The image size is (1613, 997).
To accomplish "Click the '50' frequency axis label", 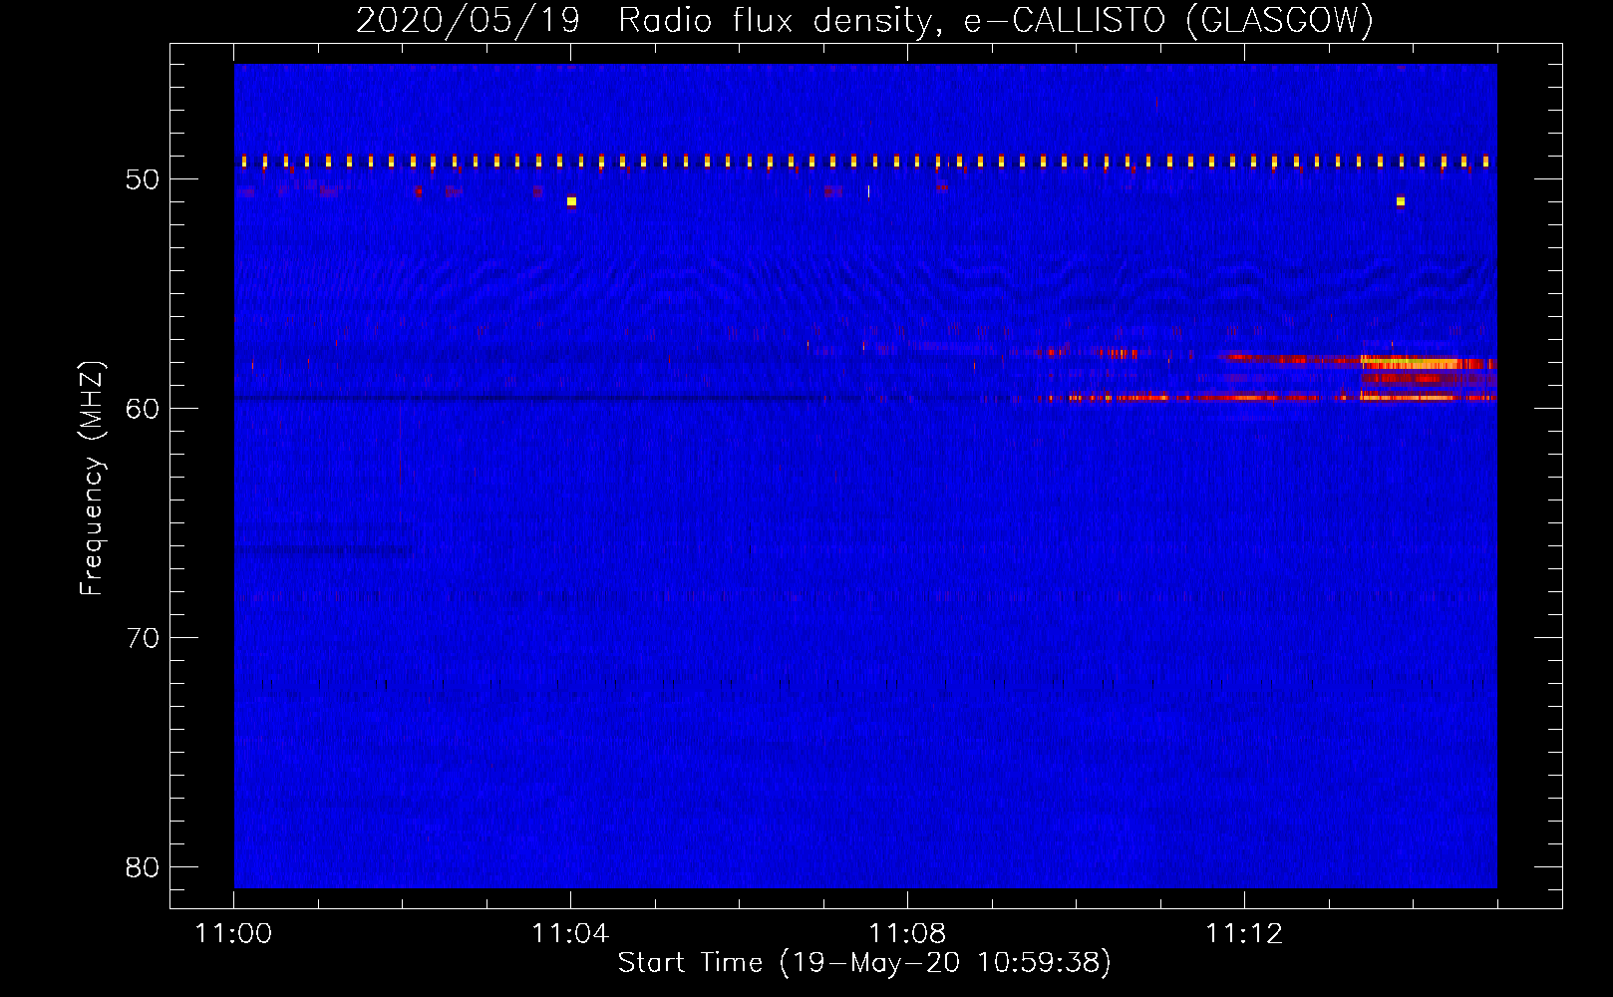I will tap(143, 179).
